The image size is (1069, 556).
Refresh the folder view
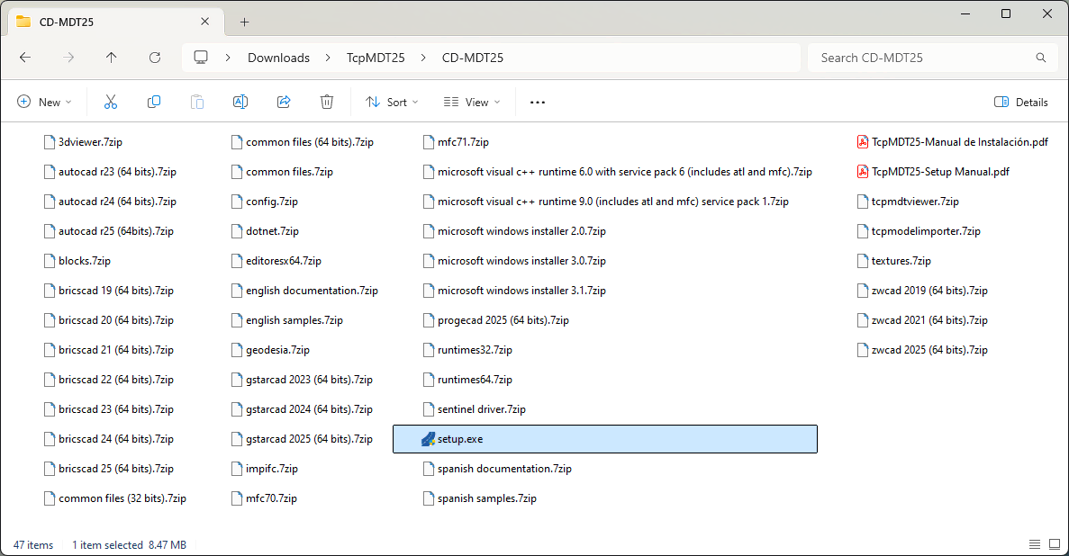coord(155,58)
